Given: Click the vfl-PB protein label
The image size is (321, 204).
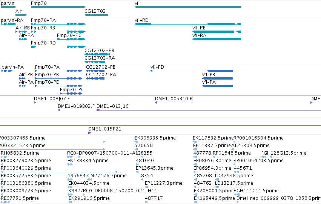Looking at the screenshot, I should 209,75.
